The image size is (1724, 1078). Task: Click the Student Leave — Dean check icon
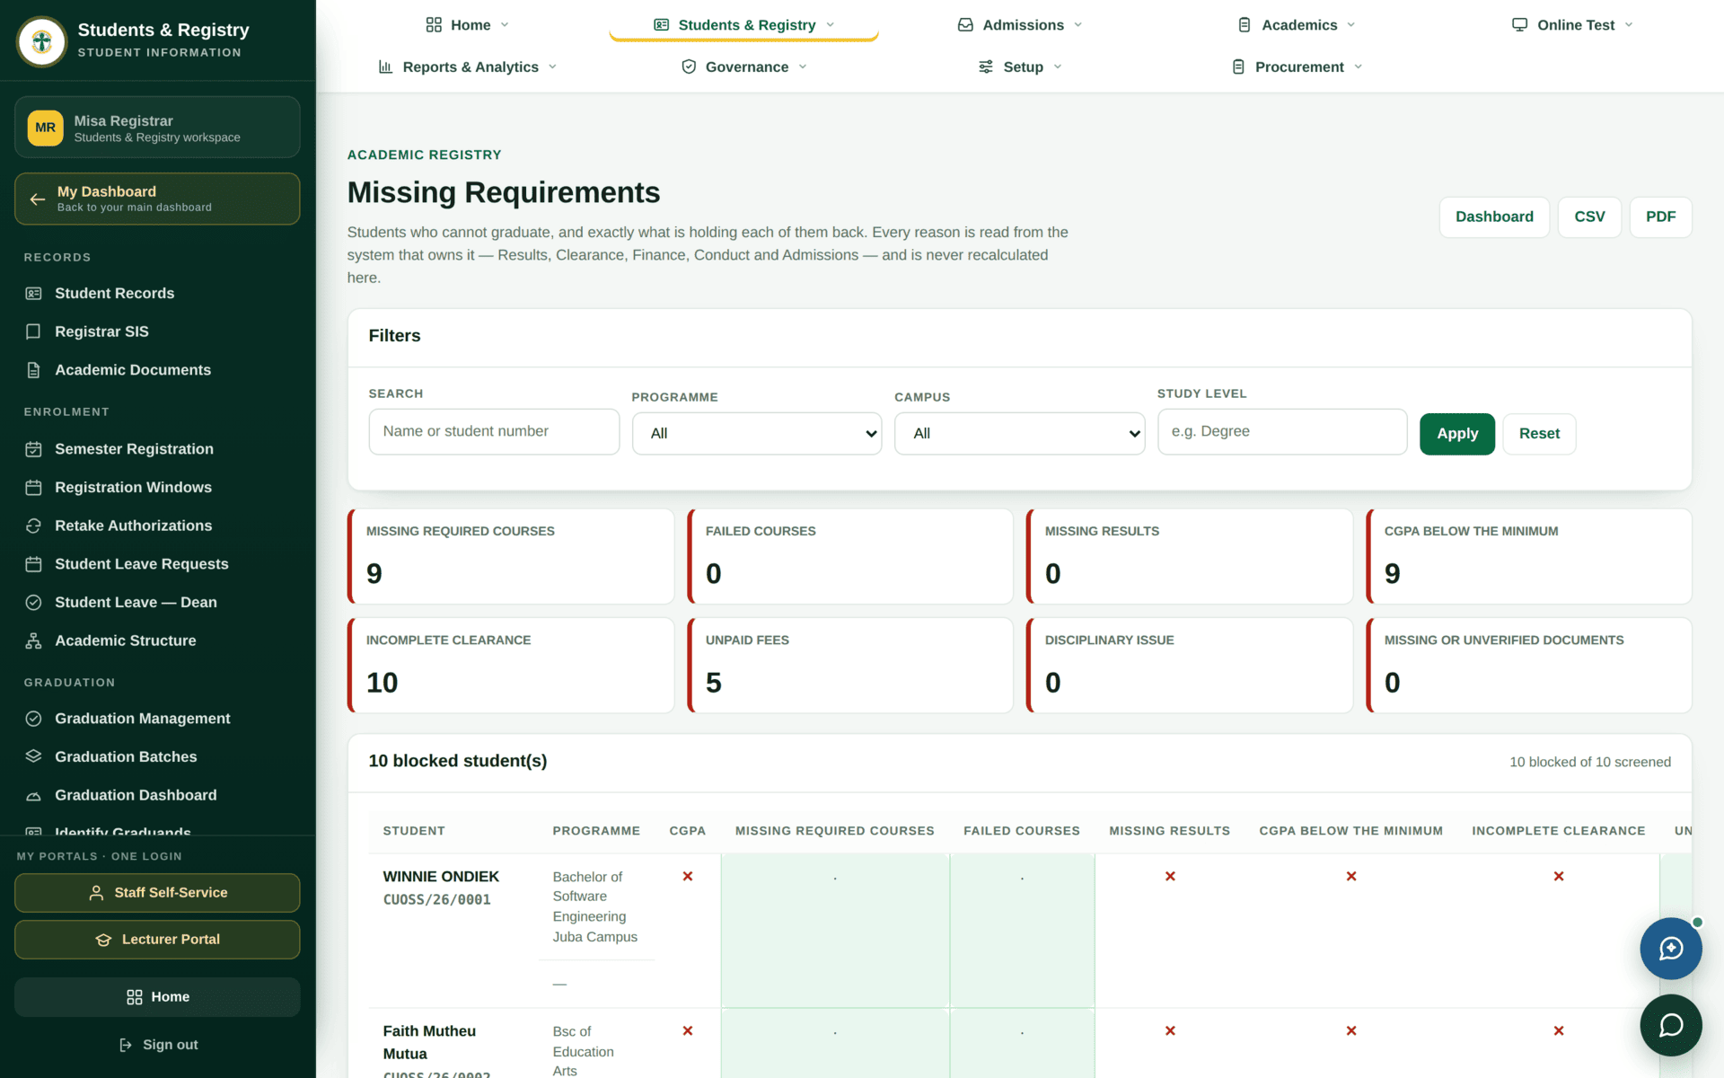coord(33,603)
